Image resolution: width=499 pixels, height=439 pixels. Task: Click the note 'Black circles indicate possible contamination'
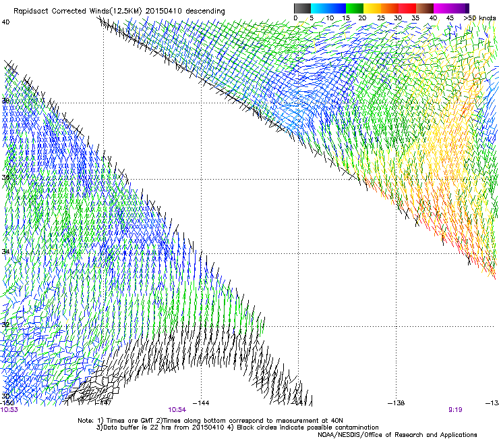pyautogui.click(x=307, y=428)
